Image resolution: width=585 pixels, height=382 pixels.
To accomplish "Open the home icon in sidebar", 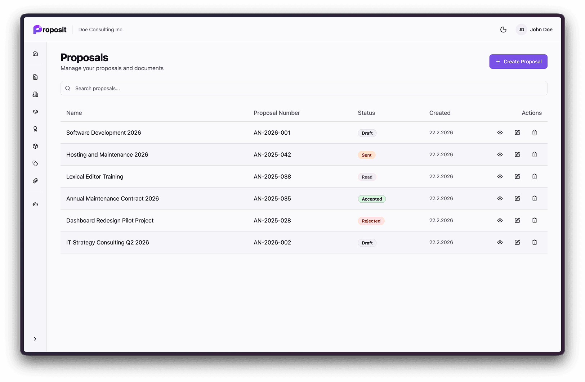I will pyautogui.click(x=35, y=54).
